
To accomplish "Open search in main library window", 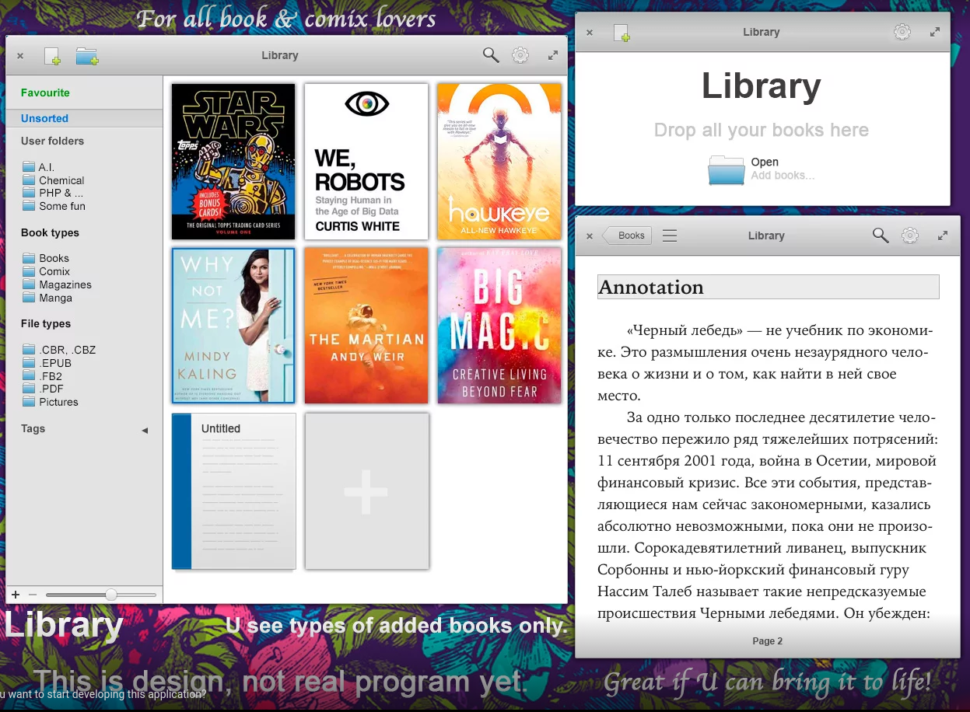I will click(491, 55).
